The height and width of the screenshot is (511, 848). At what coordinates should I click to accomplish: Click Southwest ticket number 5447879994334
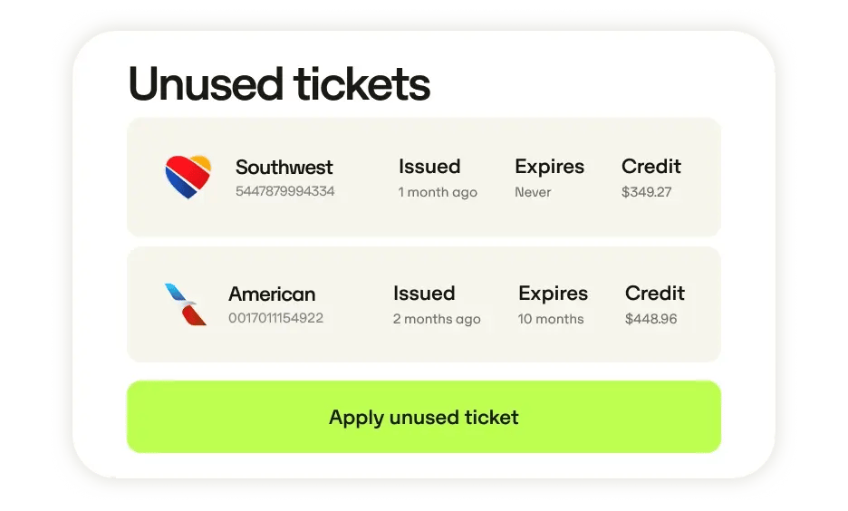coord(284,191)
